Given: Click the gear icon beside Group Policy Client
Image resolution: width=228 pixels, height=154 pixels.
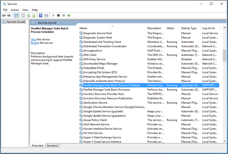Looking at the screenshot, I should [81, 120].
